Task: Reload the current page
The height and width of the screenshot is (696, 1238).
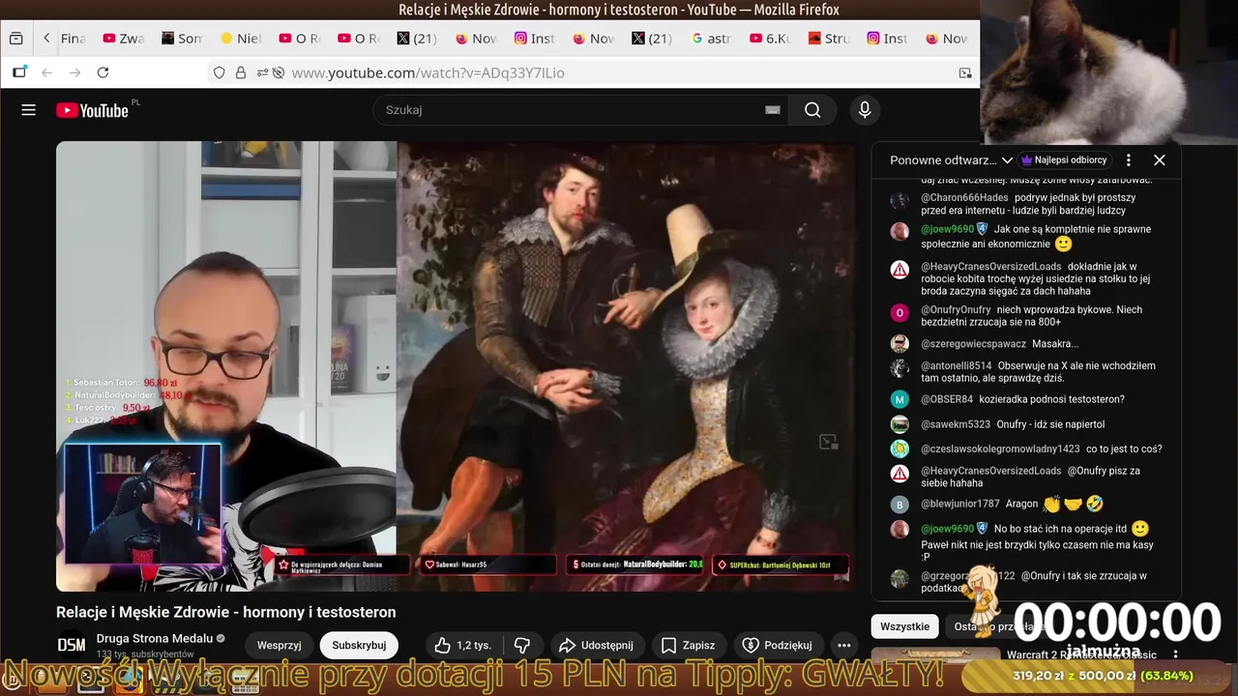Action: click(x=103, y=72)
